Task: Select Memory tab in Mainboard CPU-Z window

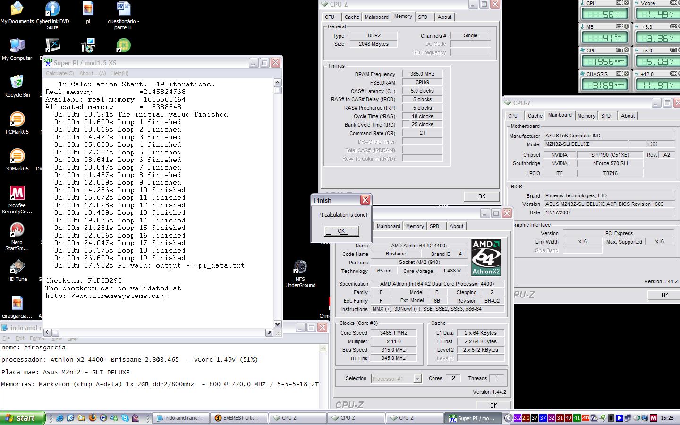Action: click(x=586, y=116)
